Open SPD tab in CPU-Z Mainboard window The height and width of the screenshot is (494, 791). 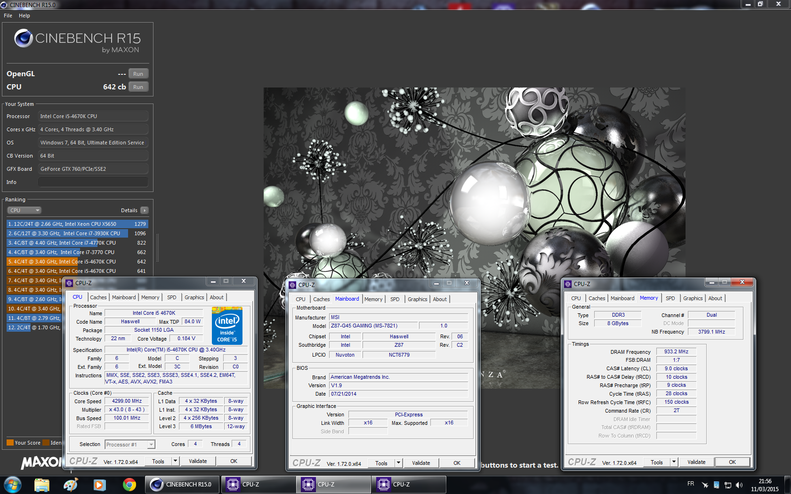[x=395, y=299]
